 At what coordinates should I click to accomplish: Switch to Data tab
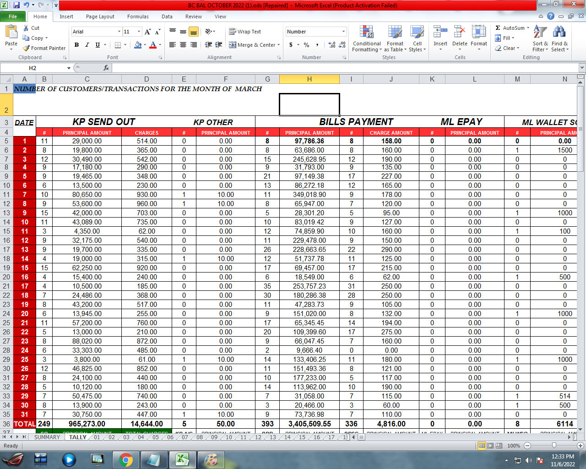pyautogui.click(x=167, y=16)
